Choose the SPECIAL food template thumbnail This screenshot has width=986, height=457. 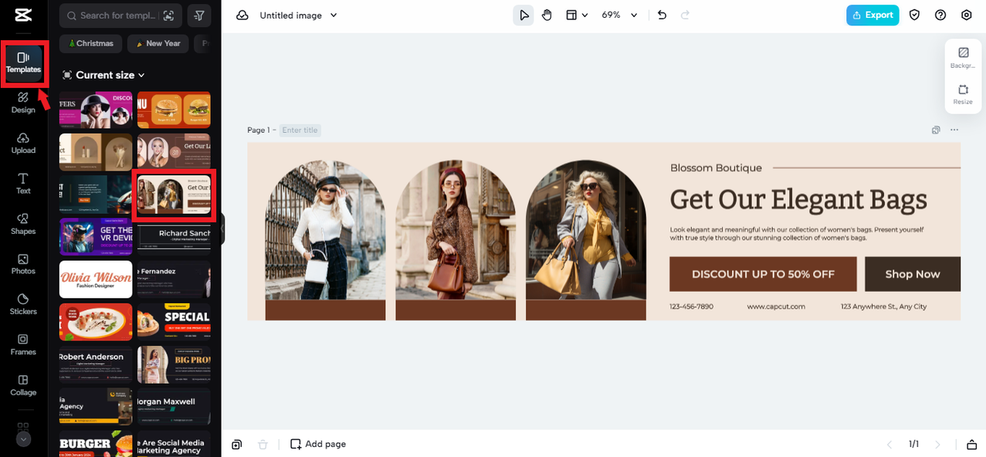point(174,321)
